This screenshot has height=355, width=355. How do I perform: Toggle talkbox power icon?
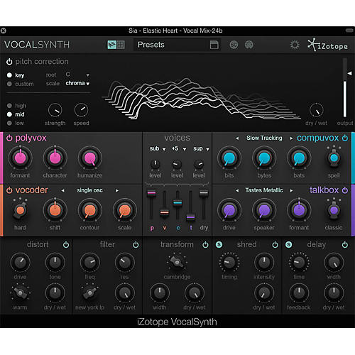coord(345,190)
